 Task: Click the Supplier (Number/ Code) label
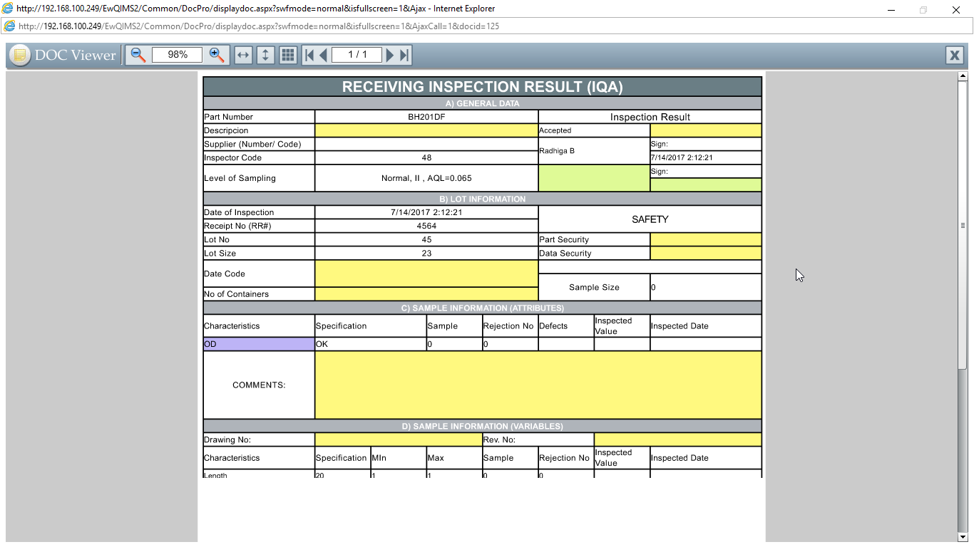point(252,144)
